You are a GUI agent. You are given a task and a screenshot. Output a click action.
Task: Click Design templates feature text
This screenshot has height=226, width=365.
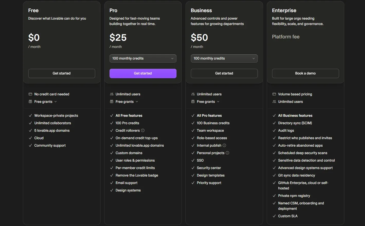(x=211, y=175)
